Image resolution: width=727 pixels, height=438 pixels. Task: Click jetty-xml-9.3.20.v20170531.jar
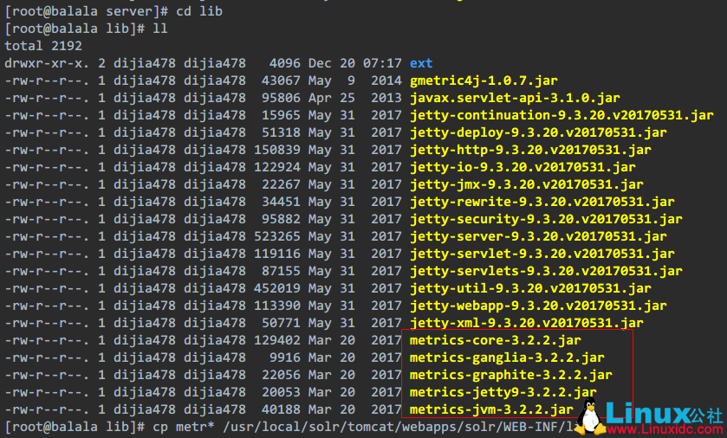click(x=527, y=323)
